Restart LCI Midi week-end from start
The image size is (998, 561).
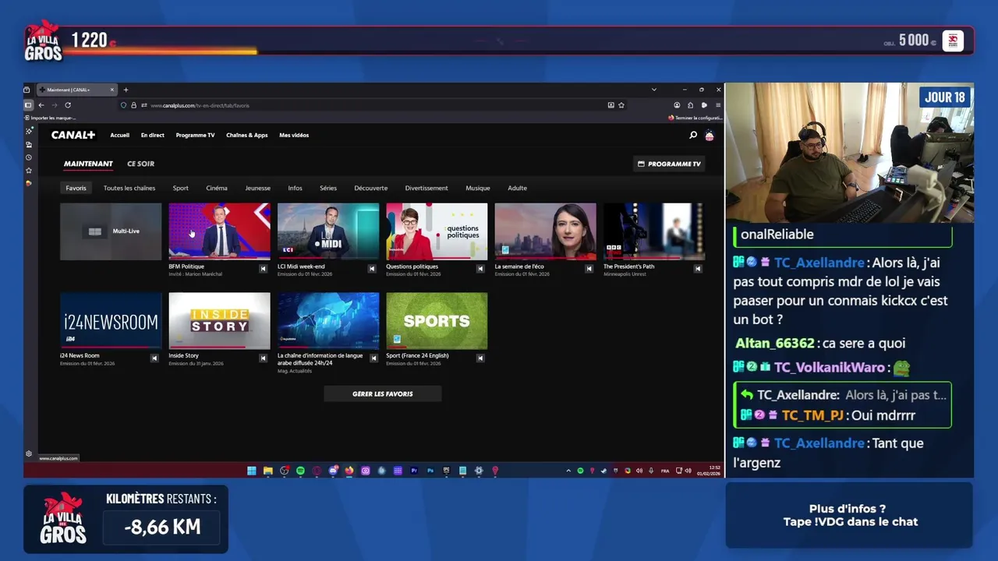tap(372, 269)
